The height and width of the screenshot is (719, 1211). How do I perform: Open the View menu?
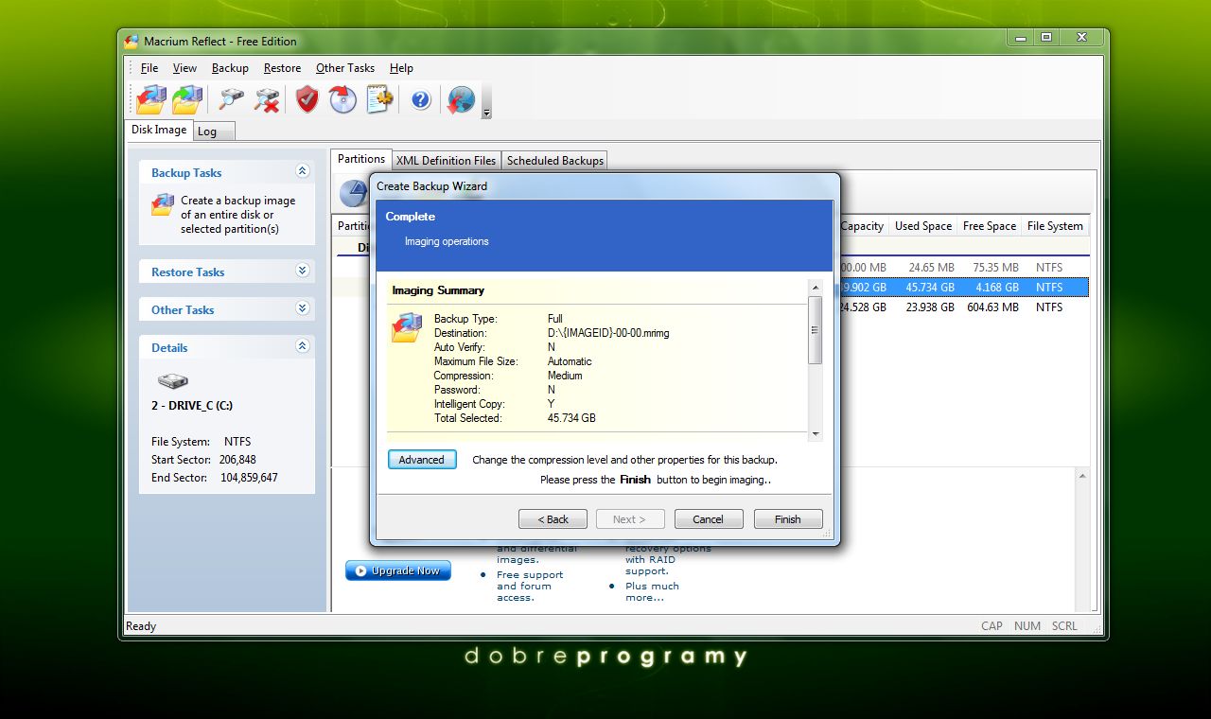tap(184, 68)
